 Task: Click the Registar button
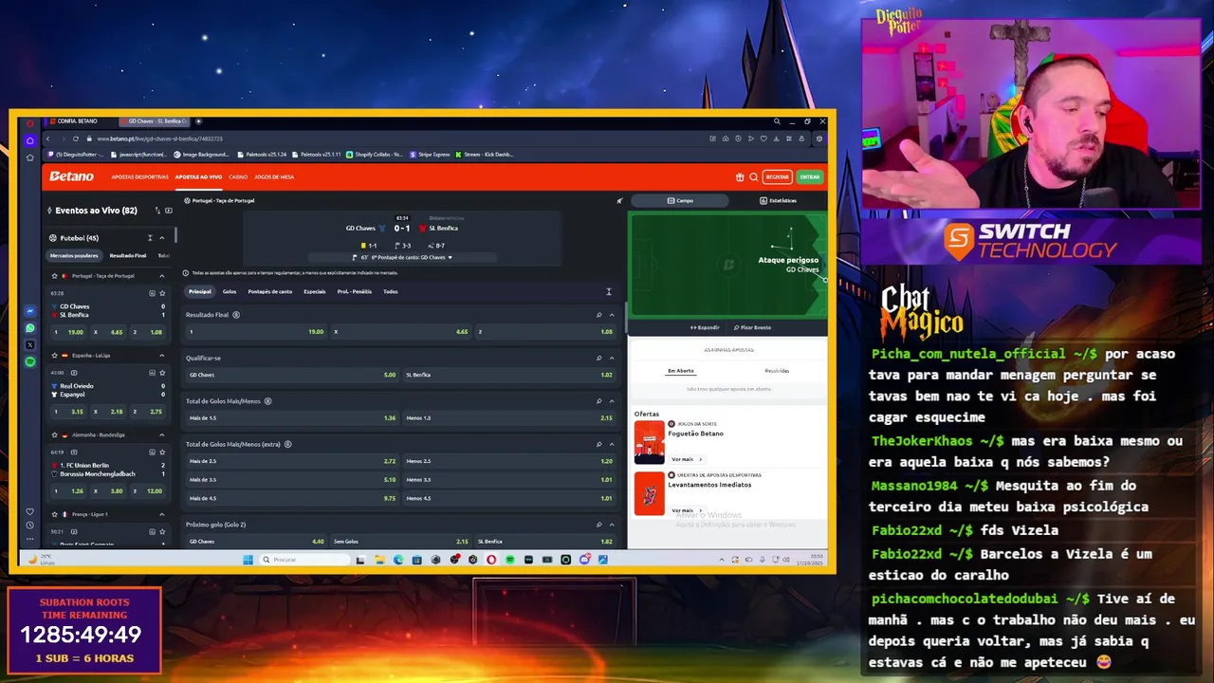point(778,176)
